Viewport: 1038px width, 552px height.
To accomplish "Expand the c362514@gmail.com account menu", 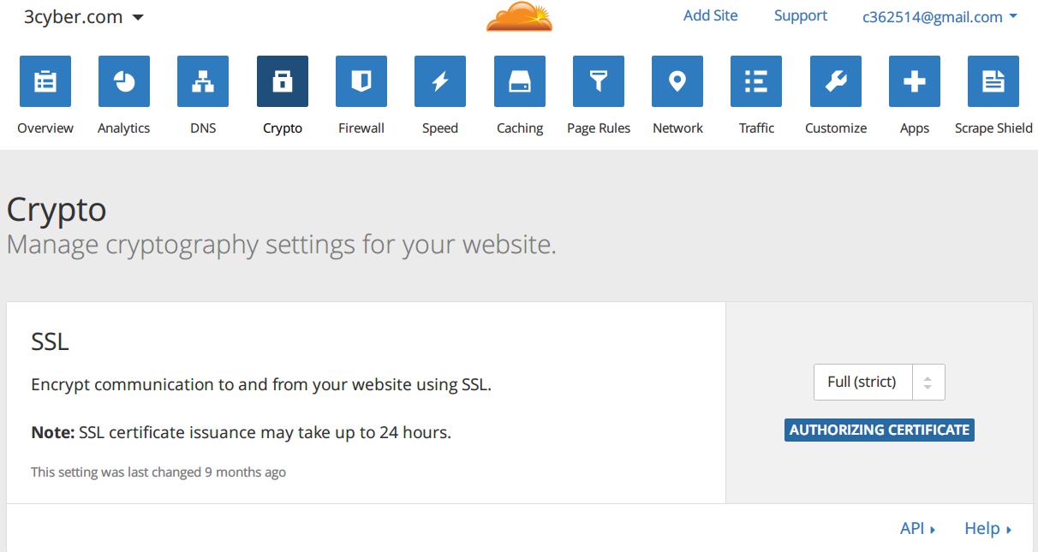I will pos(940,17).
